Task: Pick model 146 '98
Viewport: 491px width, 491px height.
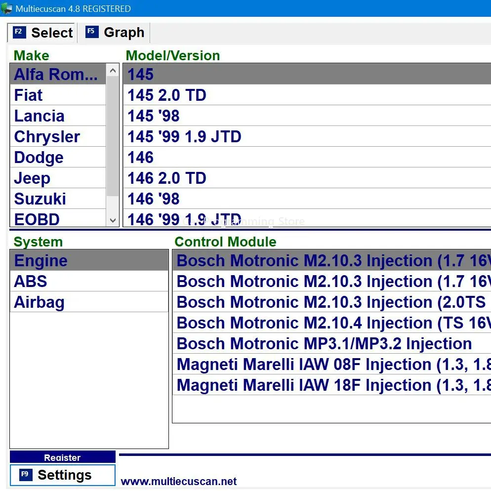Action: [307, 199]
